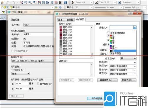The width and height of the screenshot is (148, 111).
Task: Click the Dimension Style icon
Action: tap(96, 2)
